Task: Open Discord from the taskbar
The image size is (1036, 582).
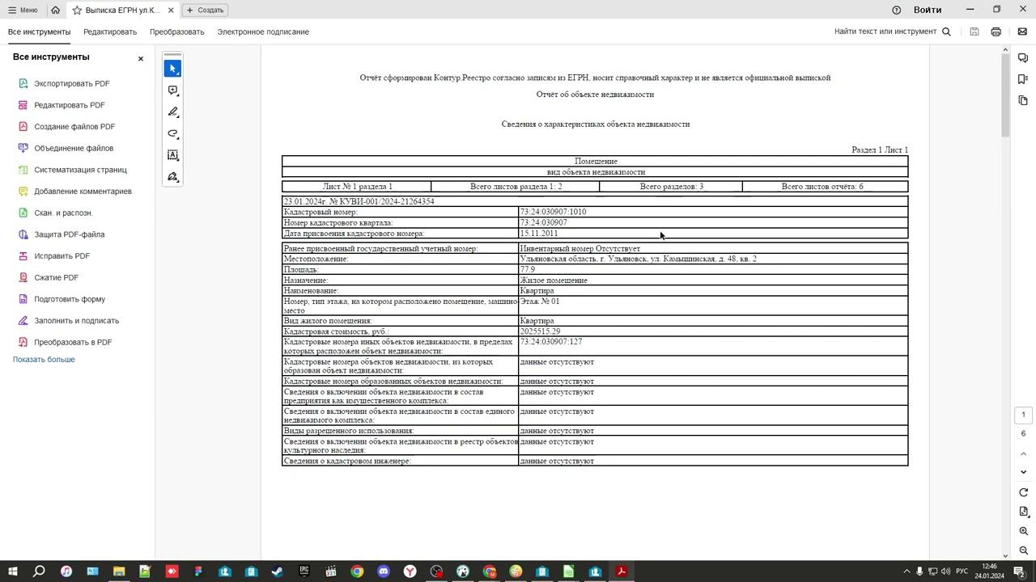Action: click(x=384, y=571)
